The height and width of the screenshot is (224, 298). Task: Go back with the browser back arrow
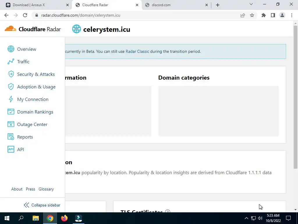click(6, 15)
